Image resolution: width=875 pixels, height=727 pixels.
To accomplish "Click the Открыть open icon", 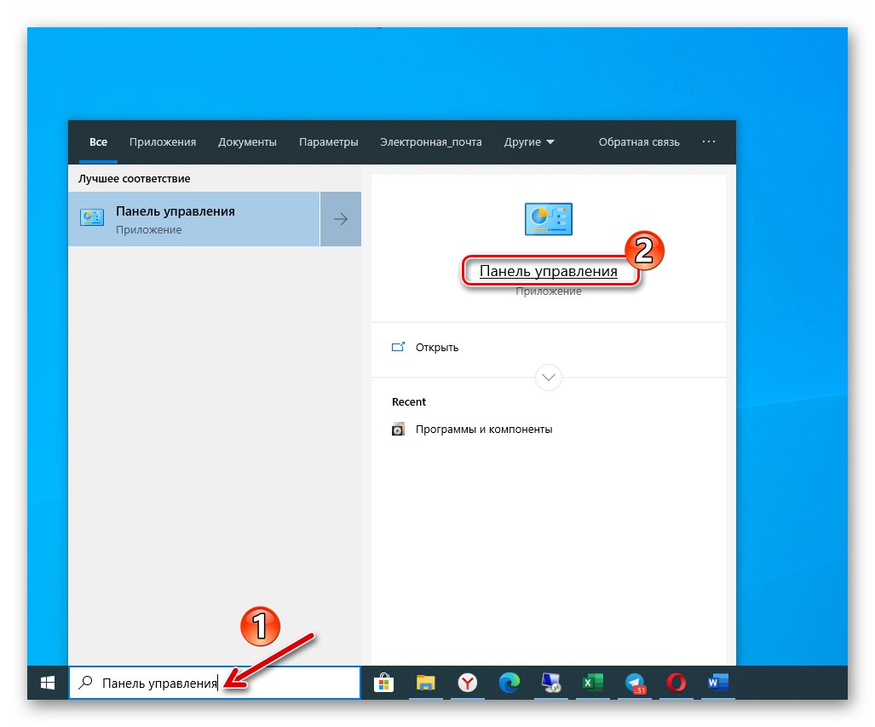I will [398, 348].
